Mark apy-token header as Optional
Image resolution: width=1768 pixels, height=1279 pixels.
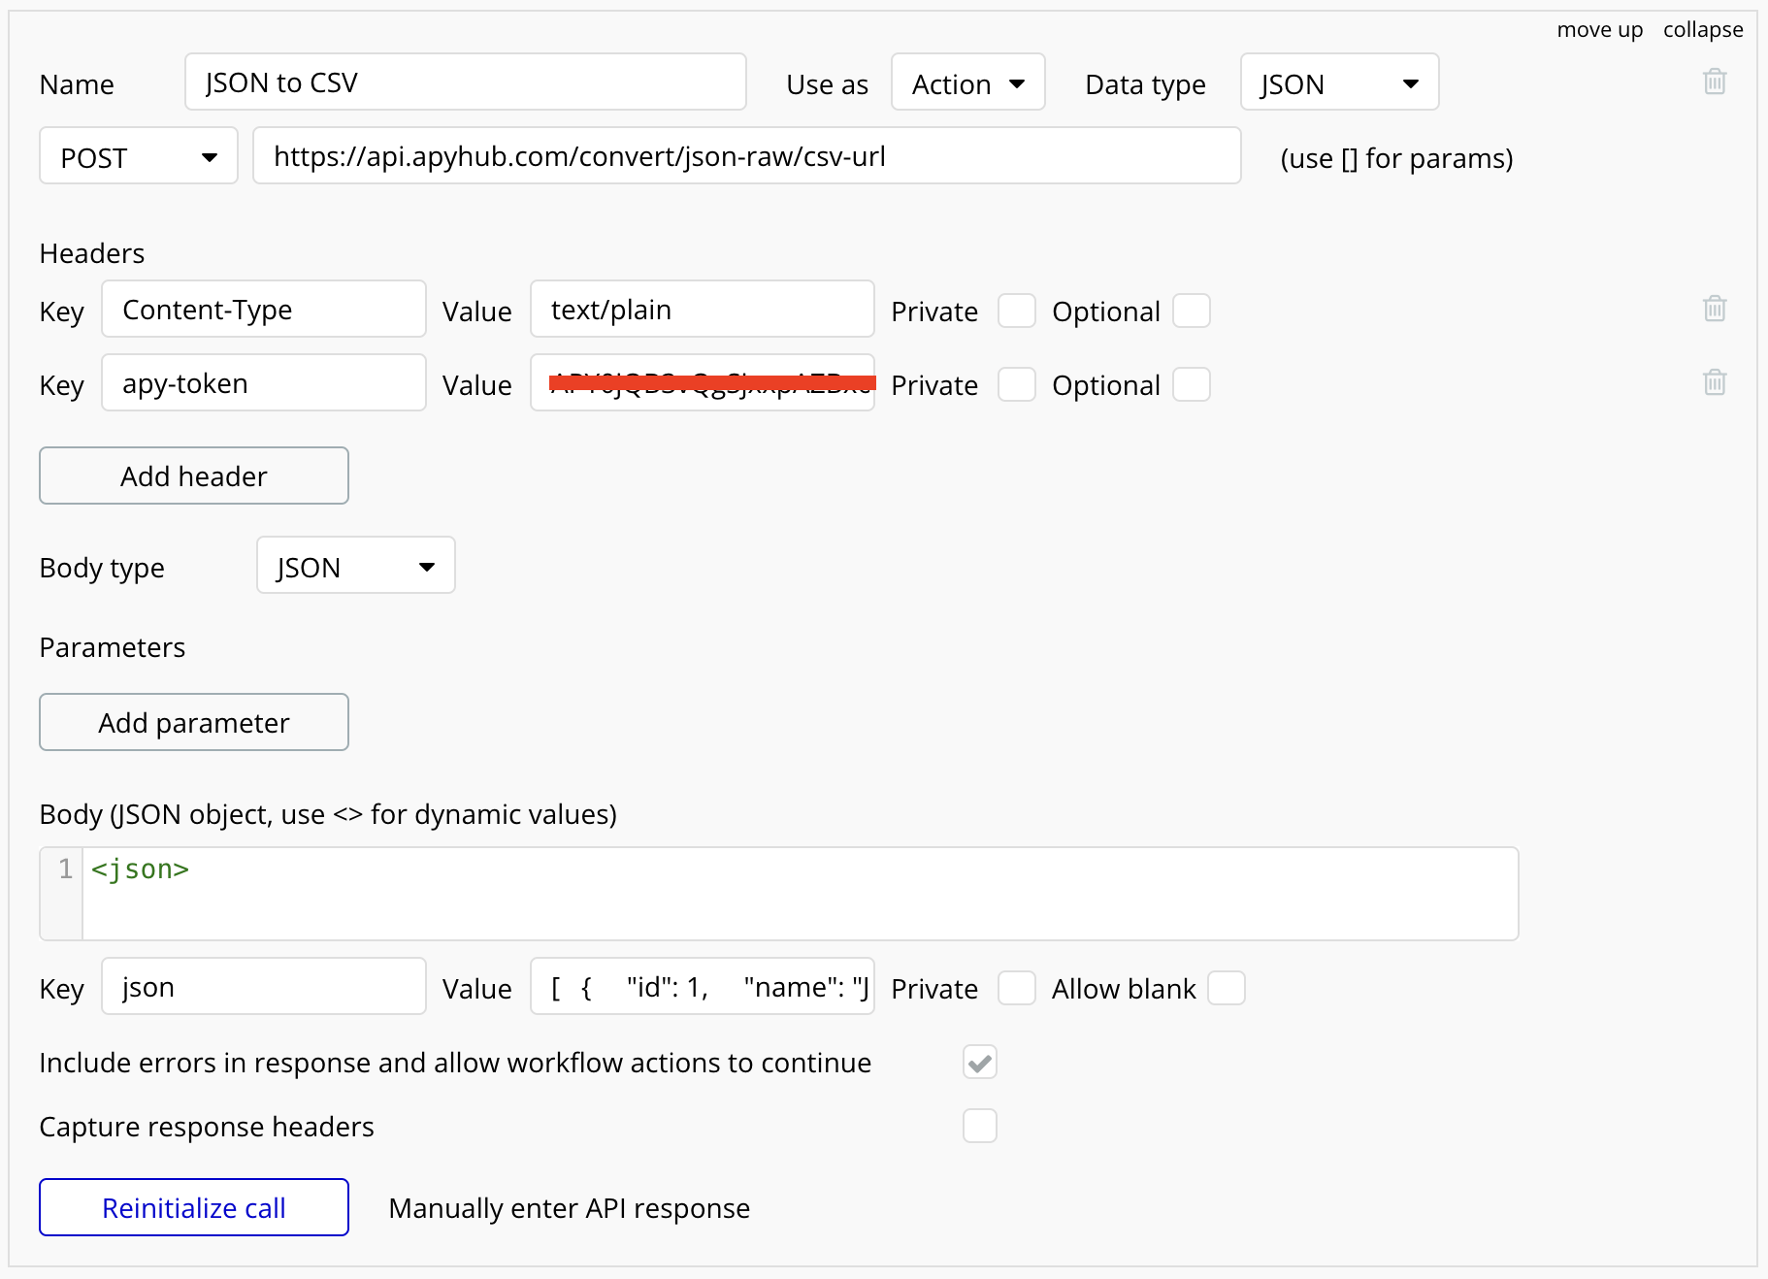(1192, 384)
